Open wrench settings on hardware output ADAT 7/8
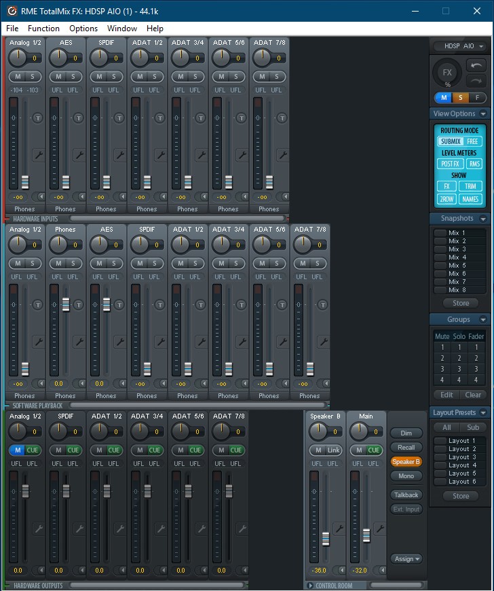The height and width of the screenshot is (591, 494). click(x=242, y=529)
